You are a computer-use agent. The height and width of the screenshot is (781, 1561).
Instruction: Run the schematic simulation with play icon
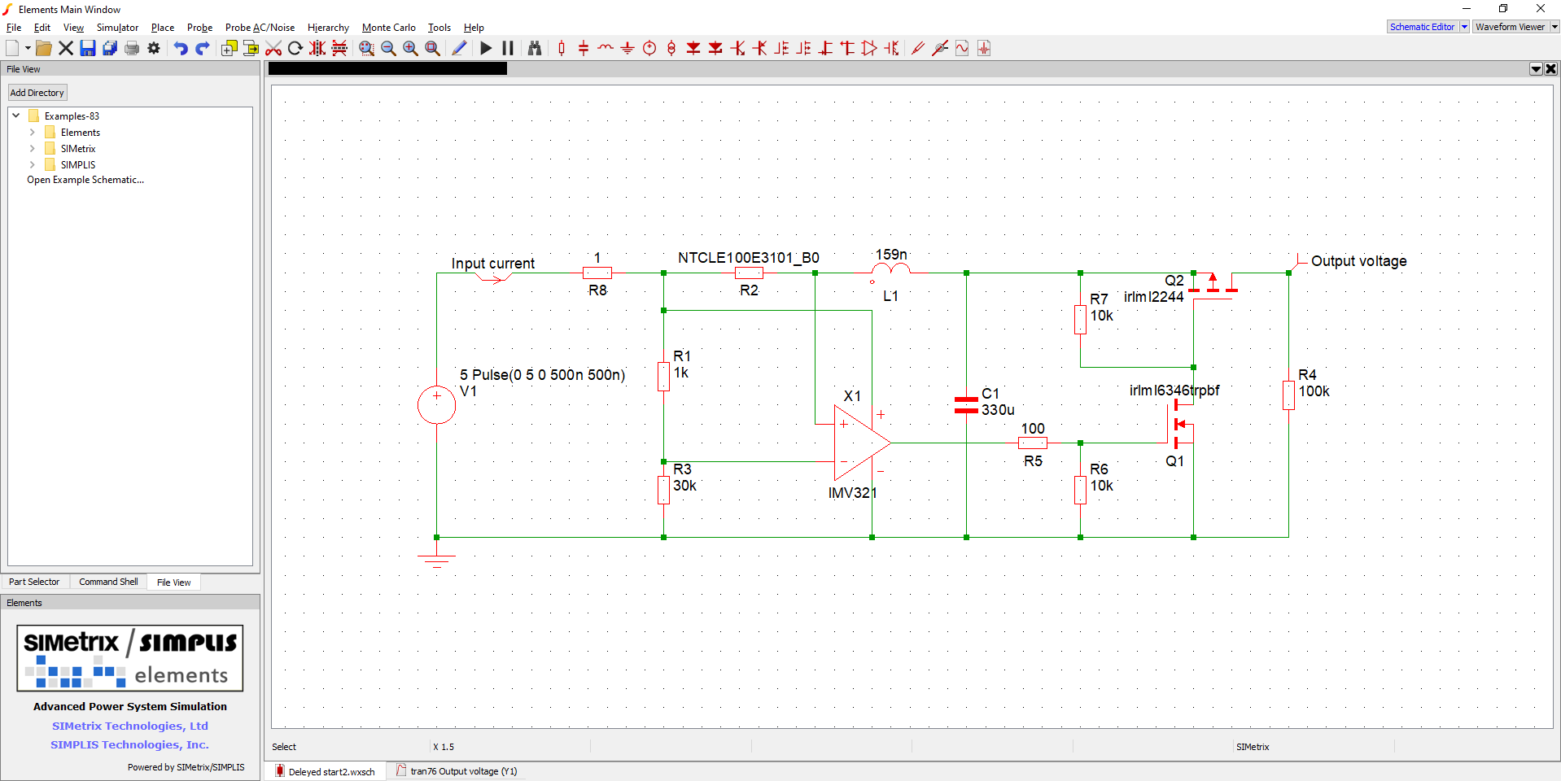[x=486, y=48]
